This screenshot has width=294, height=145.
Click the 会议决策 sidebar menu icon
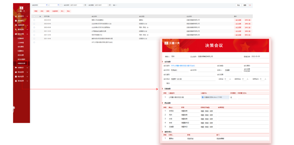click(x=16, y=34)
